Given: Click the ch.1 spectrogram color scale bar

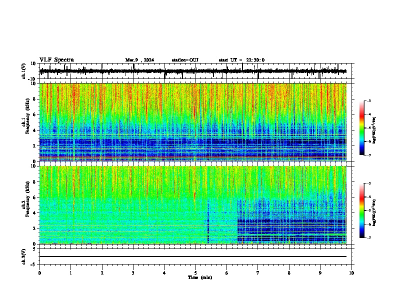Looking at the screenshot, I should 362,127.
